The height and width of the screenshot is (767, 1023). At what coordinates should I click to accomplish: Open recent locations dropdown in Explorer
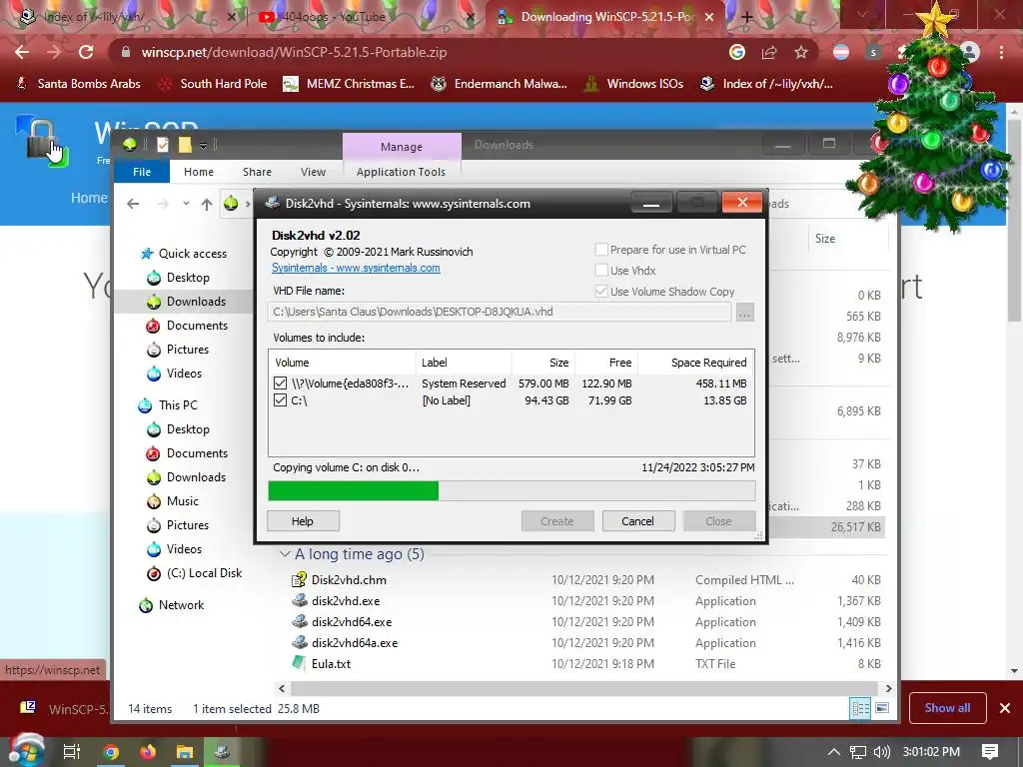(x=186, y=204)
